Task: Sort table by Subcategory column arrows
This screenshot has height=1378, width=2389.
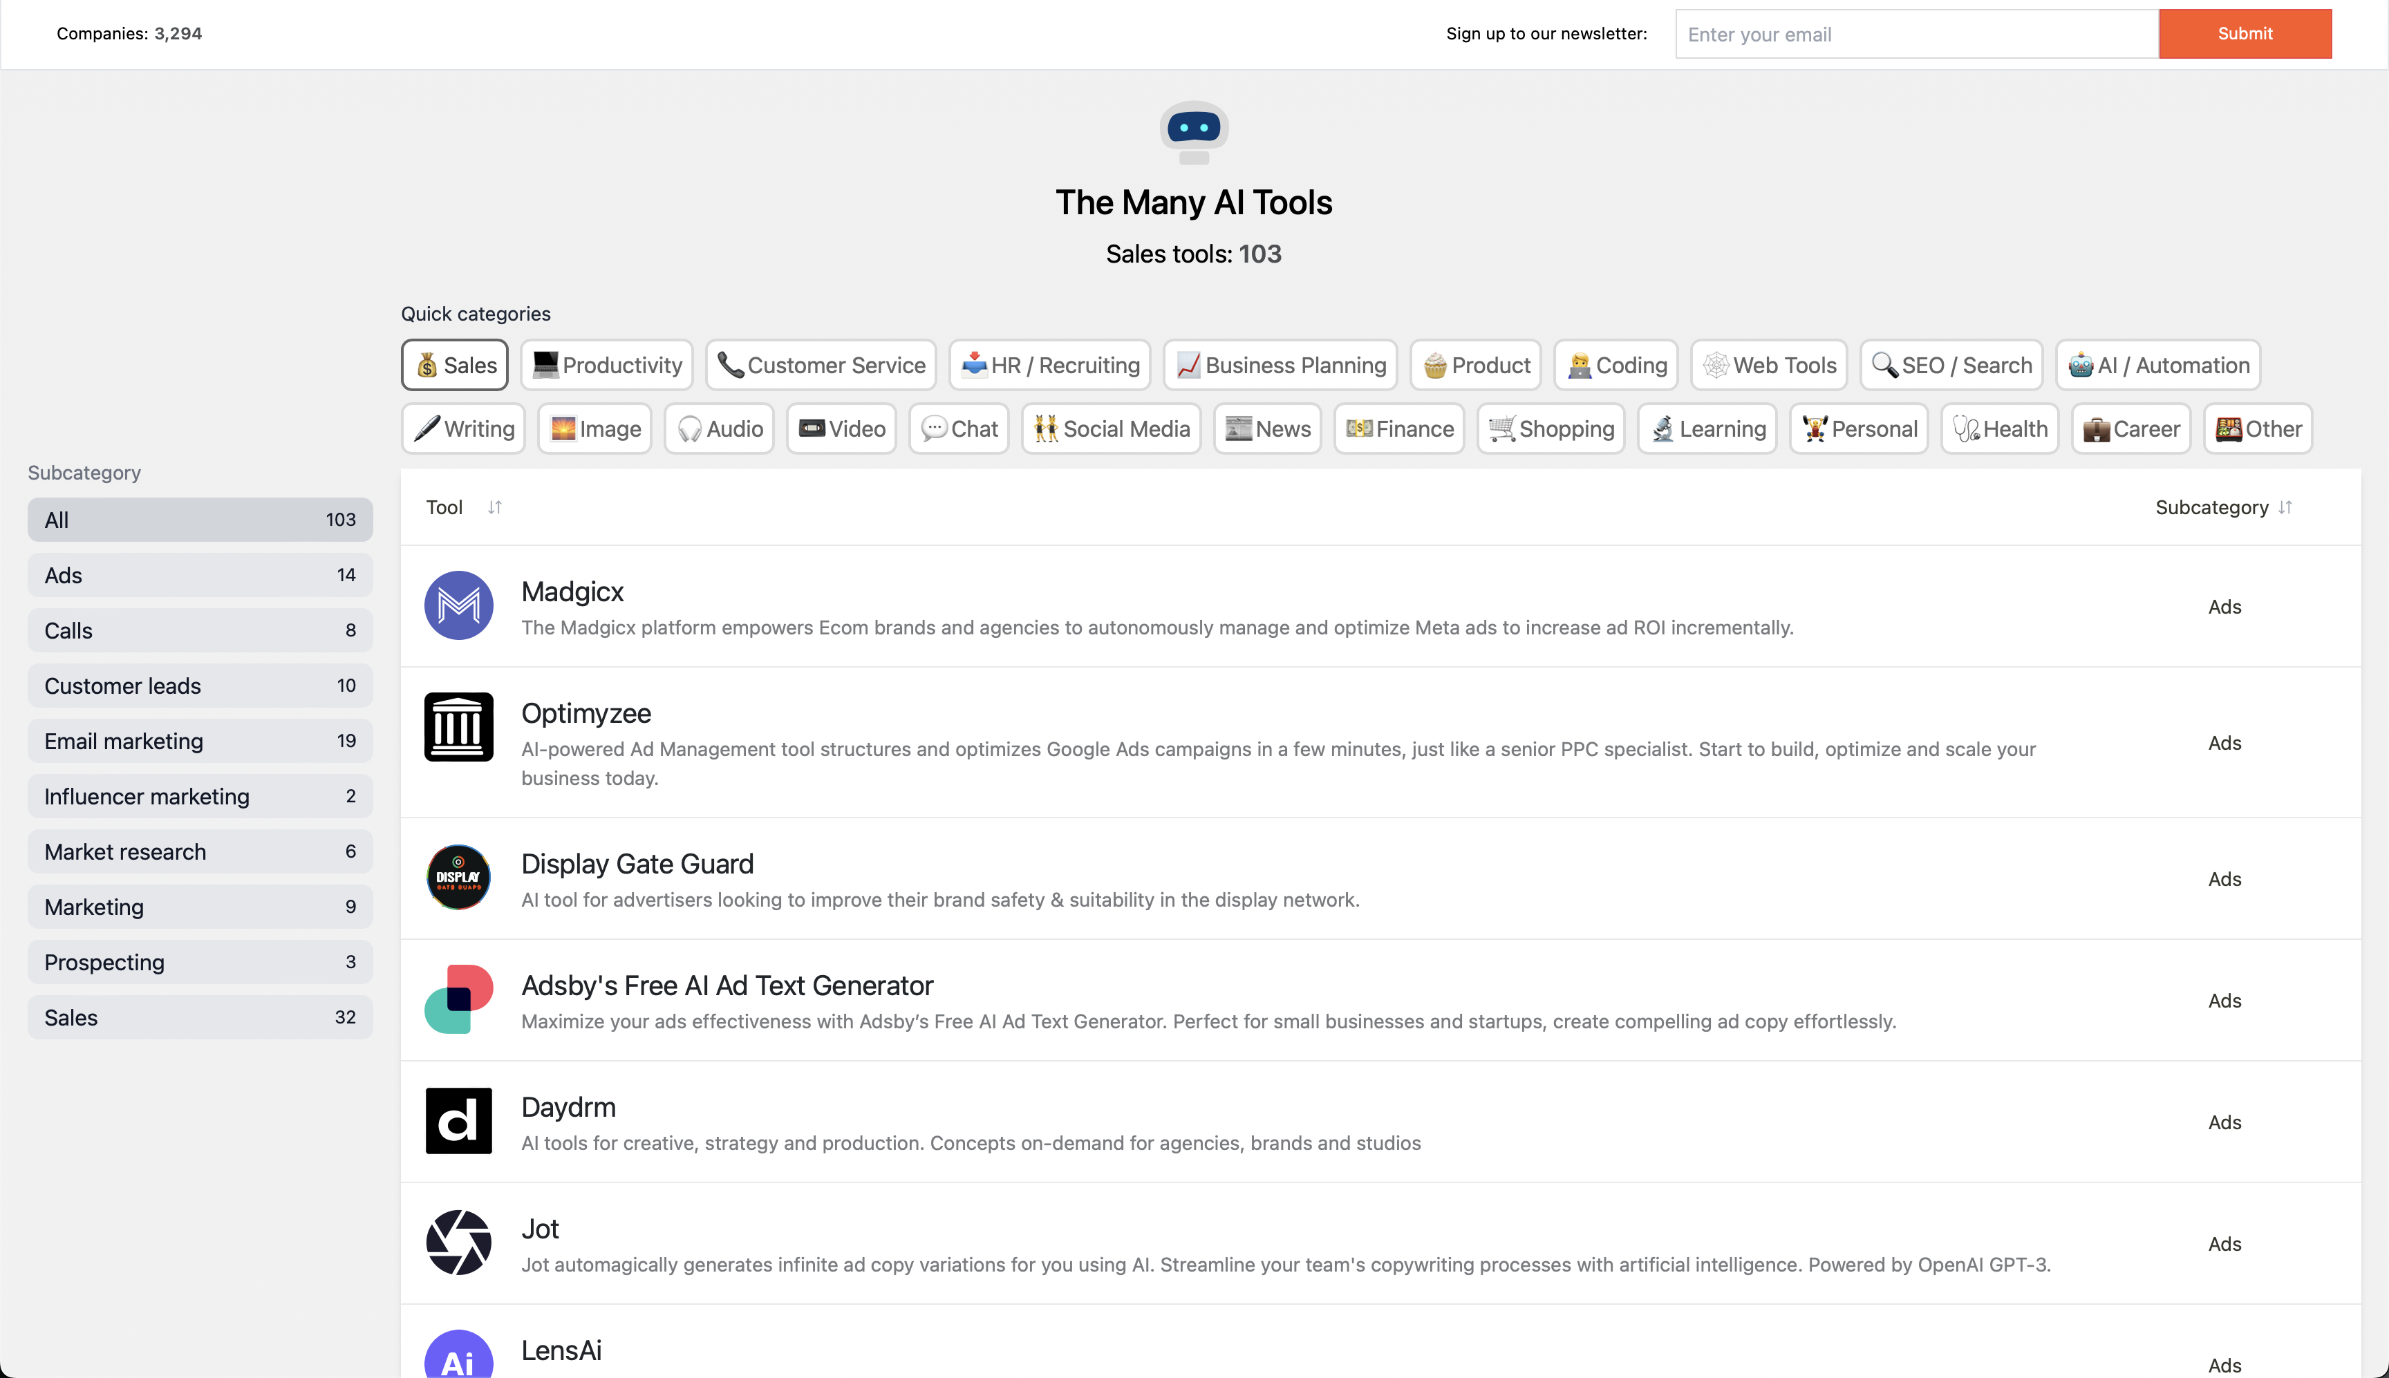Action: [x=2285, y=507]
